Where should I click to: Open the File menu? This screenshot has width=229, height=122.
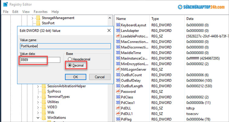[6, 12]
